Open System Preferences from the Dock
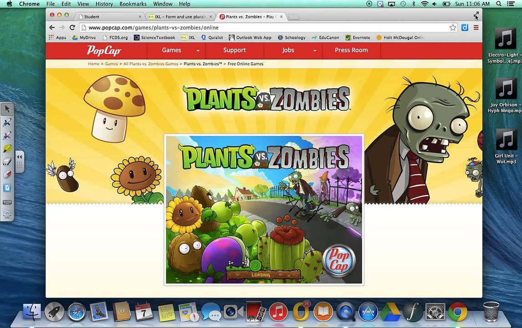The height and width of the screenshot is (328, 522). 435,313
